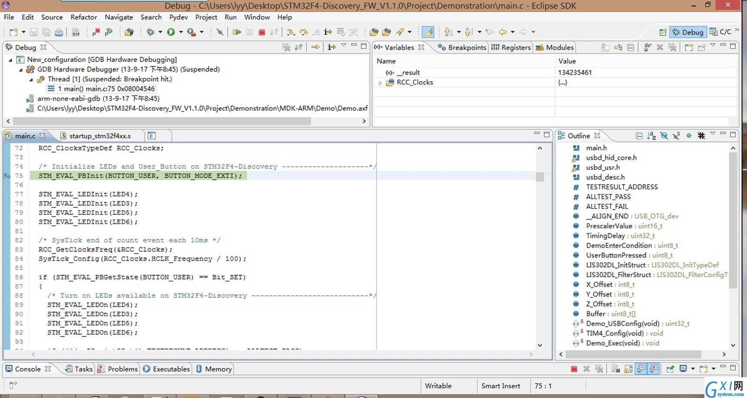Open the File menu
The height and width of the screenshot is (398, 747).
pyautogui.click(x=9, y=17)
